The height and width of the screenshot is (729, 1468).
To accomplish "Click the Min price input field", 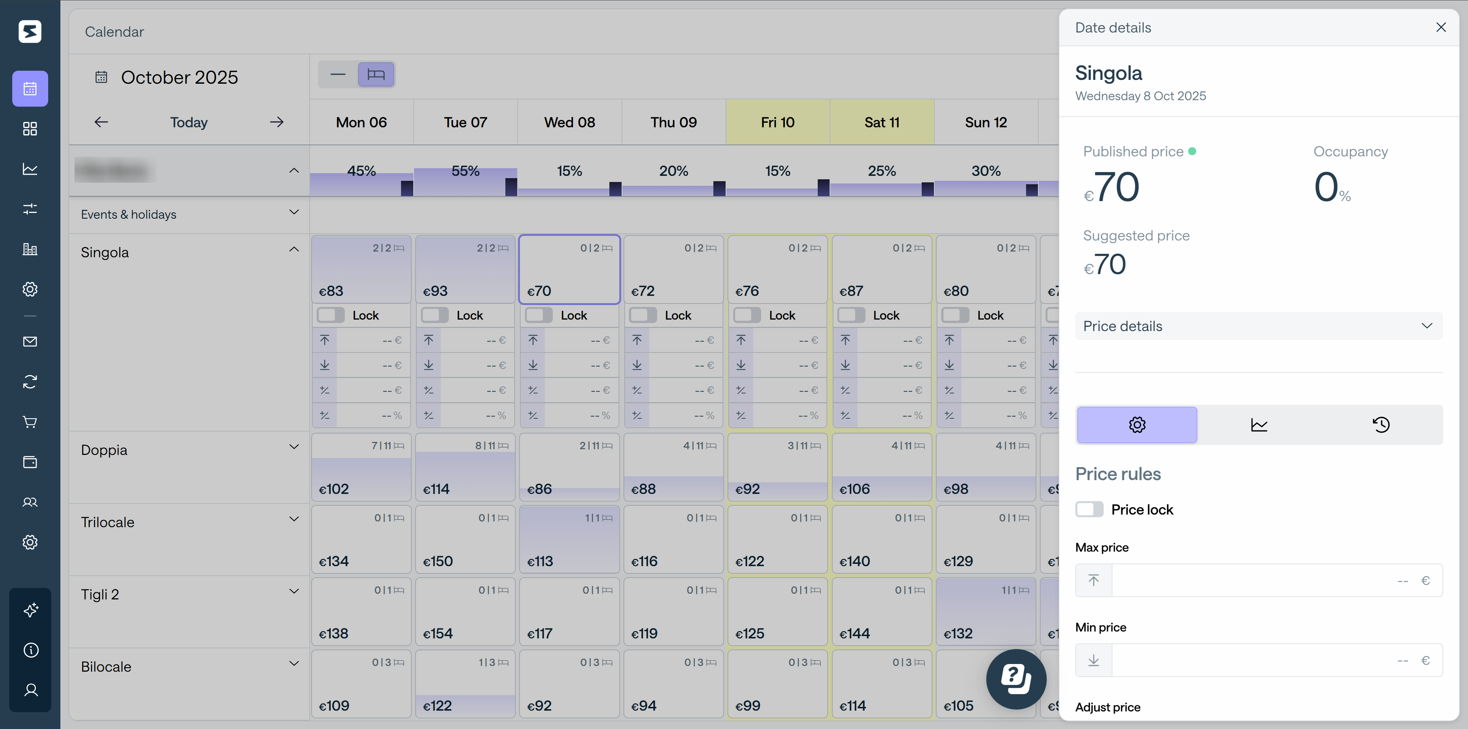I will 1258,660.
